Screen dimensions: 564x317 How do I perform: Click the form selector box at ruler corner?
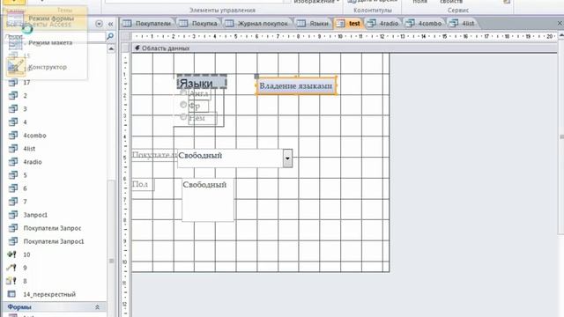click(x=126, y=36)
